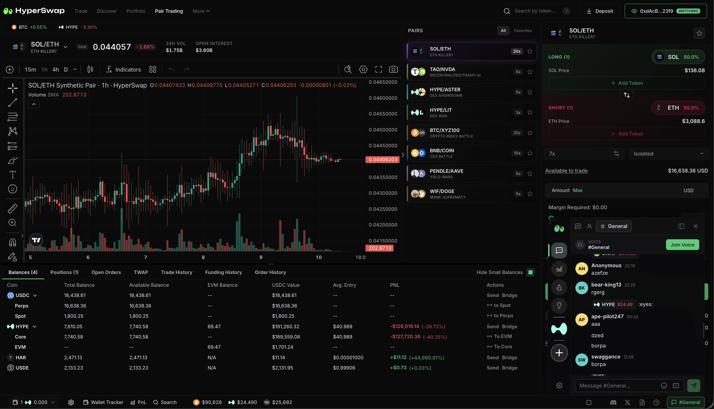Select the text annotation tool
The height and width of the screenshot is (409, 714).
(12, 174)
